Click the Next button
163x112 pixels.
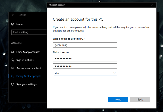click(x=118, y=99)
